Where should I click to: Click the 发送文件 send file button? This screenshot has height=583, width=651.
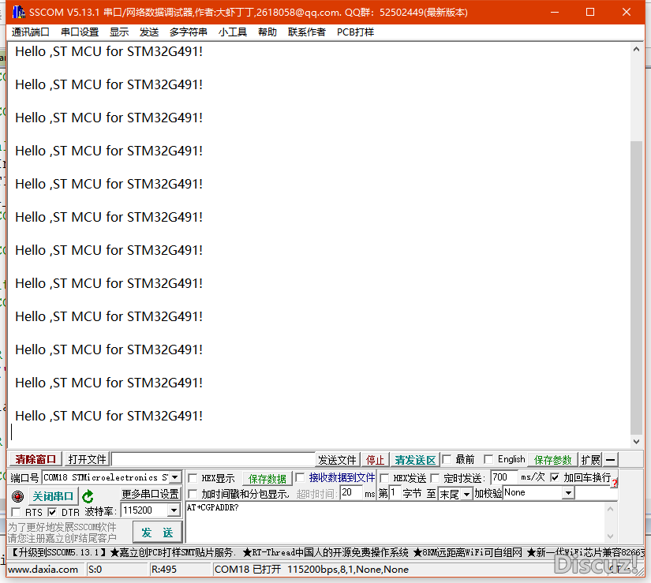pos(337,460)
